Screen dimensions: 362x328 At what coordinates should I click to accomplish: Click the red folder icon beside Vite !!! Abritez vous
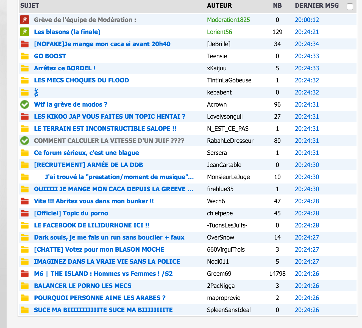click(25, 201)
